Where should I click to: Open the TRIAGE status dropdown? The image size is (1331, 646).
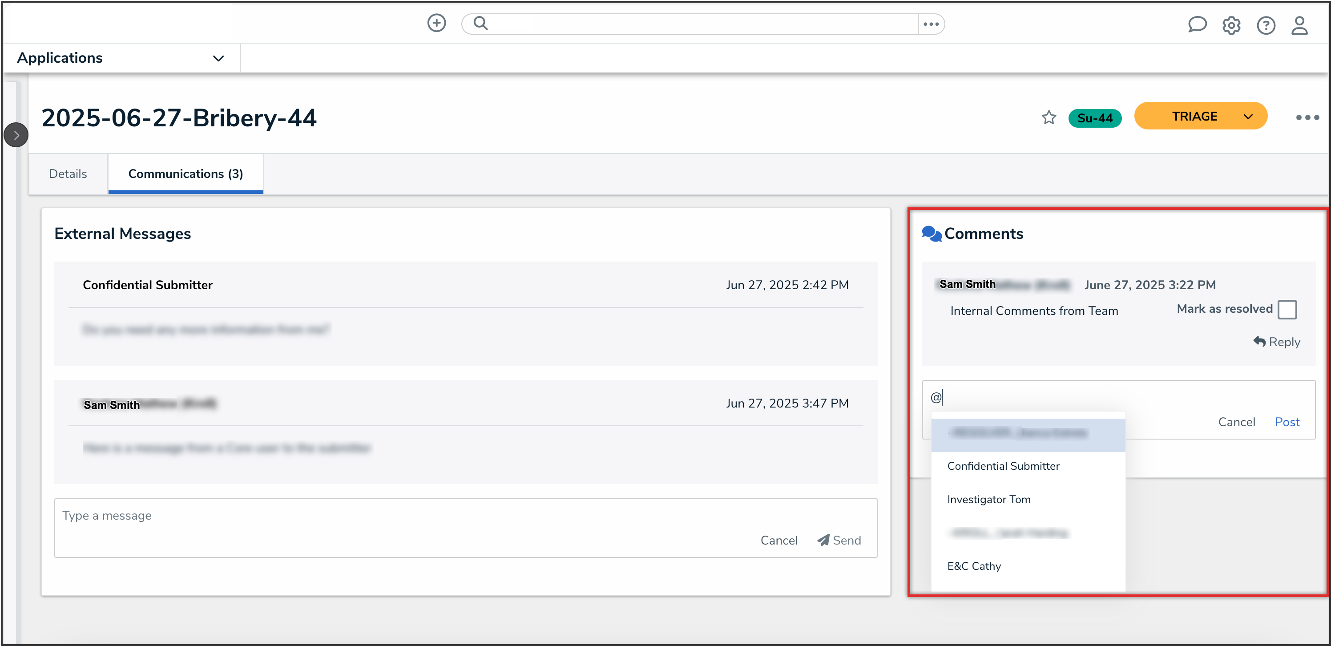pos(1200,116)
